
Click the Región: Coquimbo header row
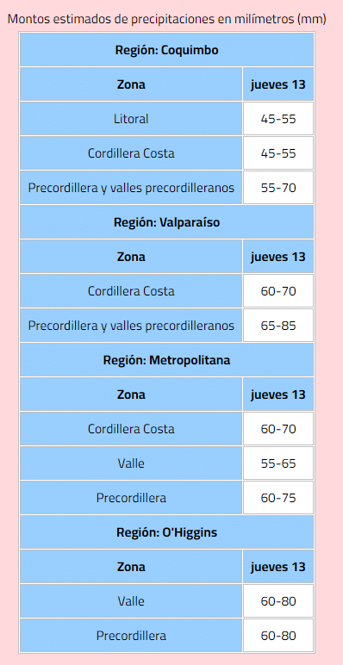point(166,50)
